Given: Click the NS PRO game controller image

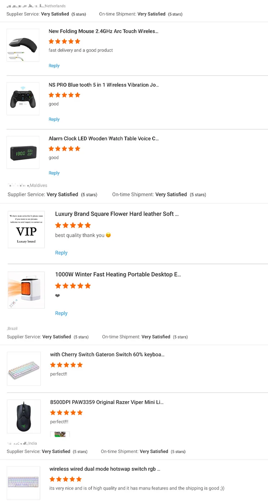Looking at the screenshot, I should (23, 99).
